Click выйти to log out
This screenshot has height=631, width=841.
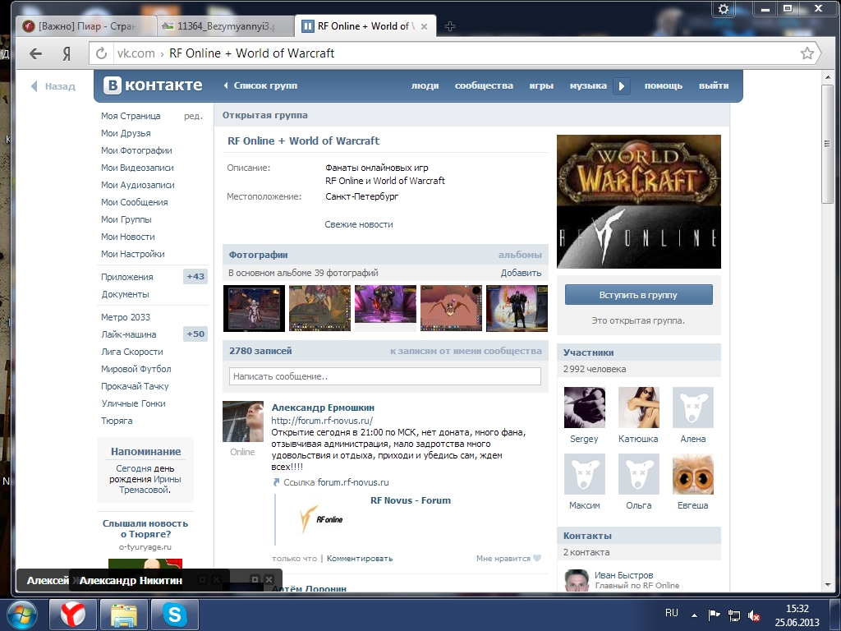pos(714,85)
